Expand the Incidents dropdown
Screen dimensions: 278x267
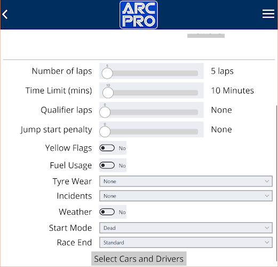point(186,196)
